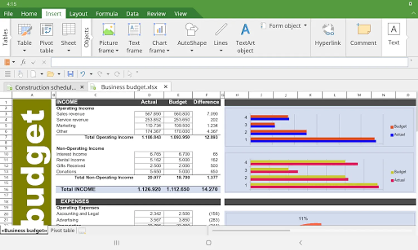Close the Business budget.xlsx tab
The width and height of the screenshot is (418, 250).
[x=166, y=87]
